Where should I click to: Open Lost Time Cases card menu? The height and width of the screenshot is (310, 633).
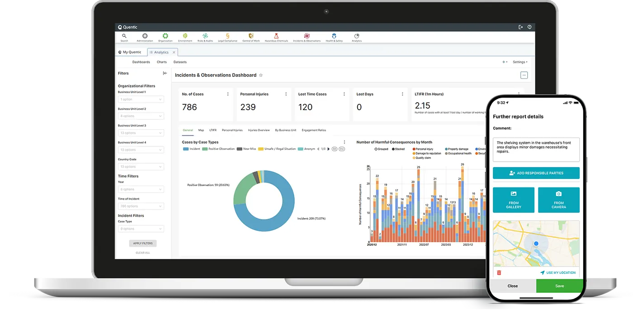point(345,94)
